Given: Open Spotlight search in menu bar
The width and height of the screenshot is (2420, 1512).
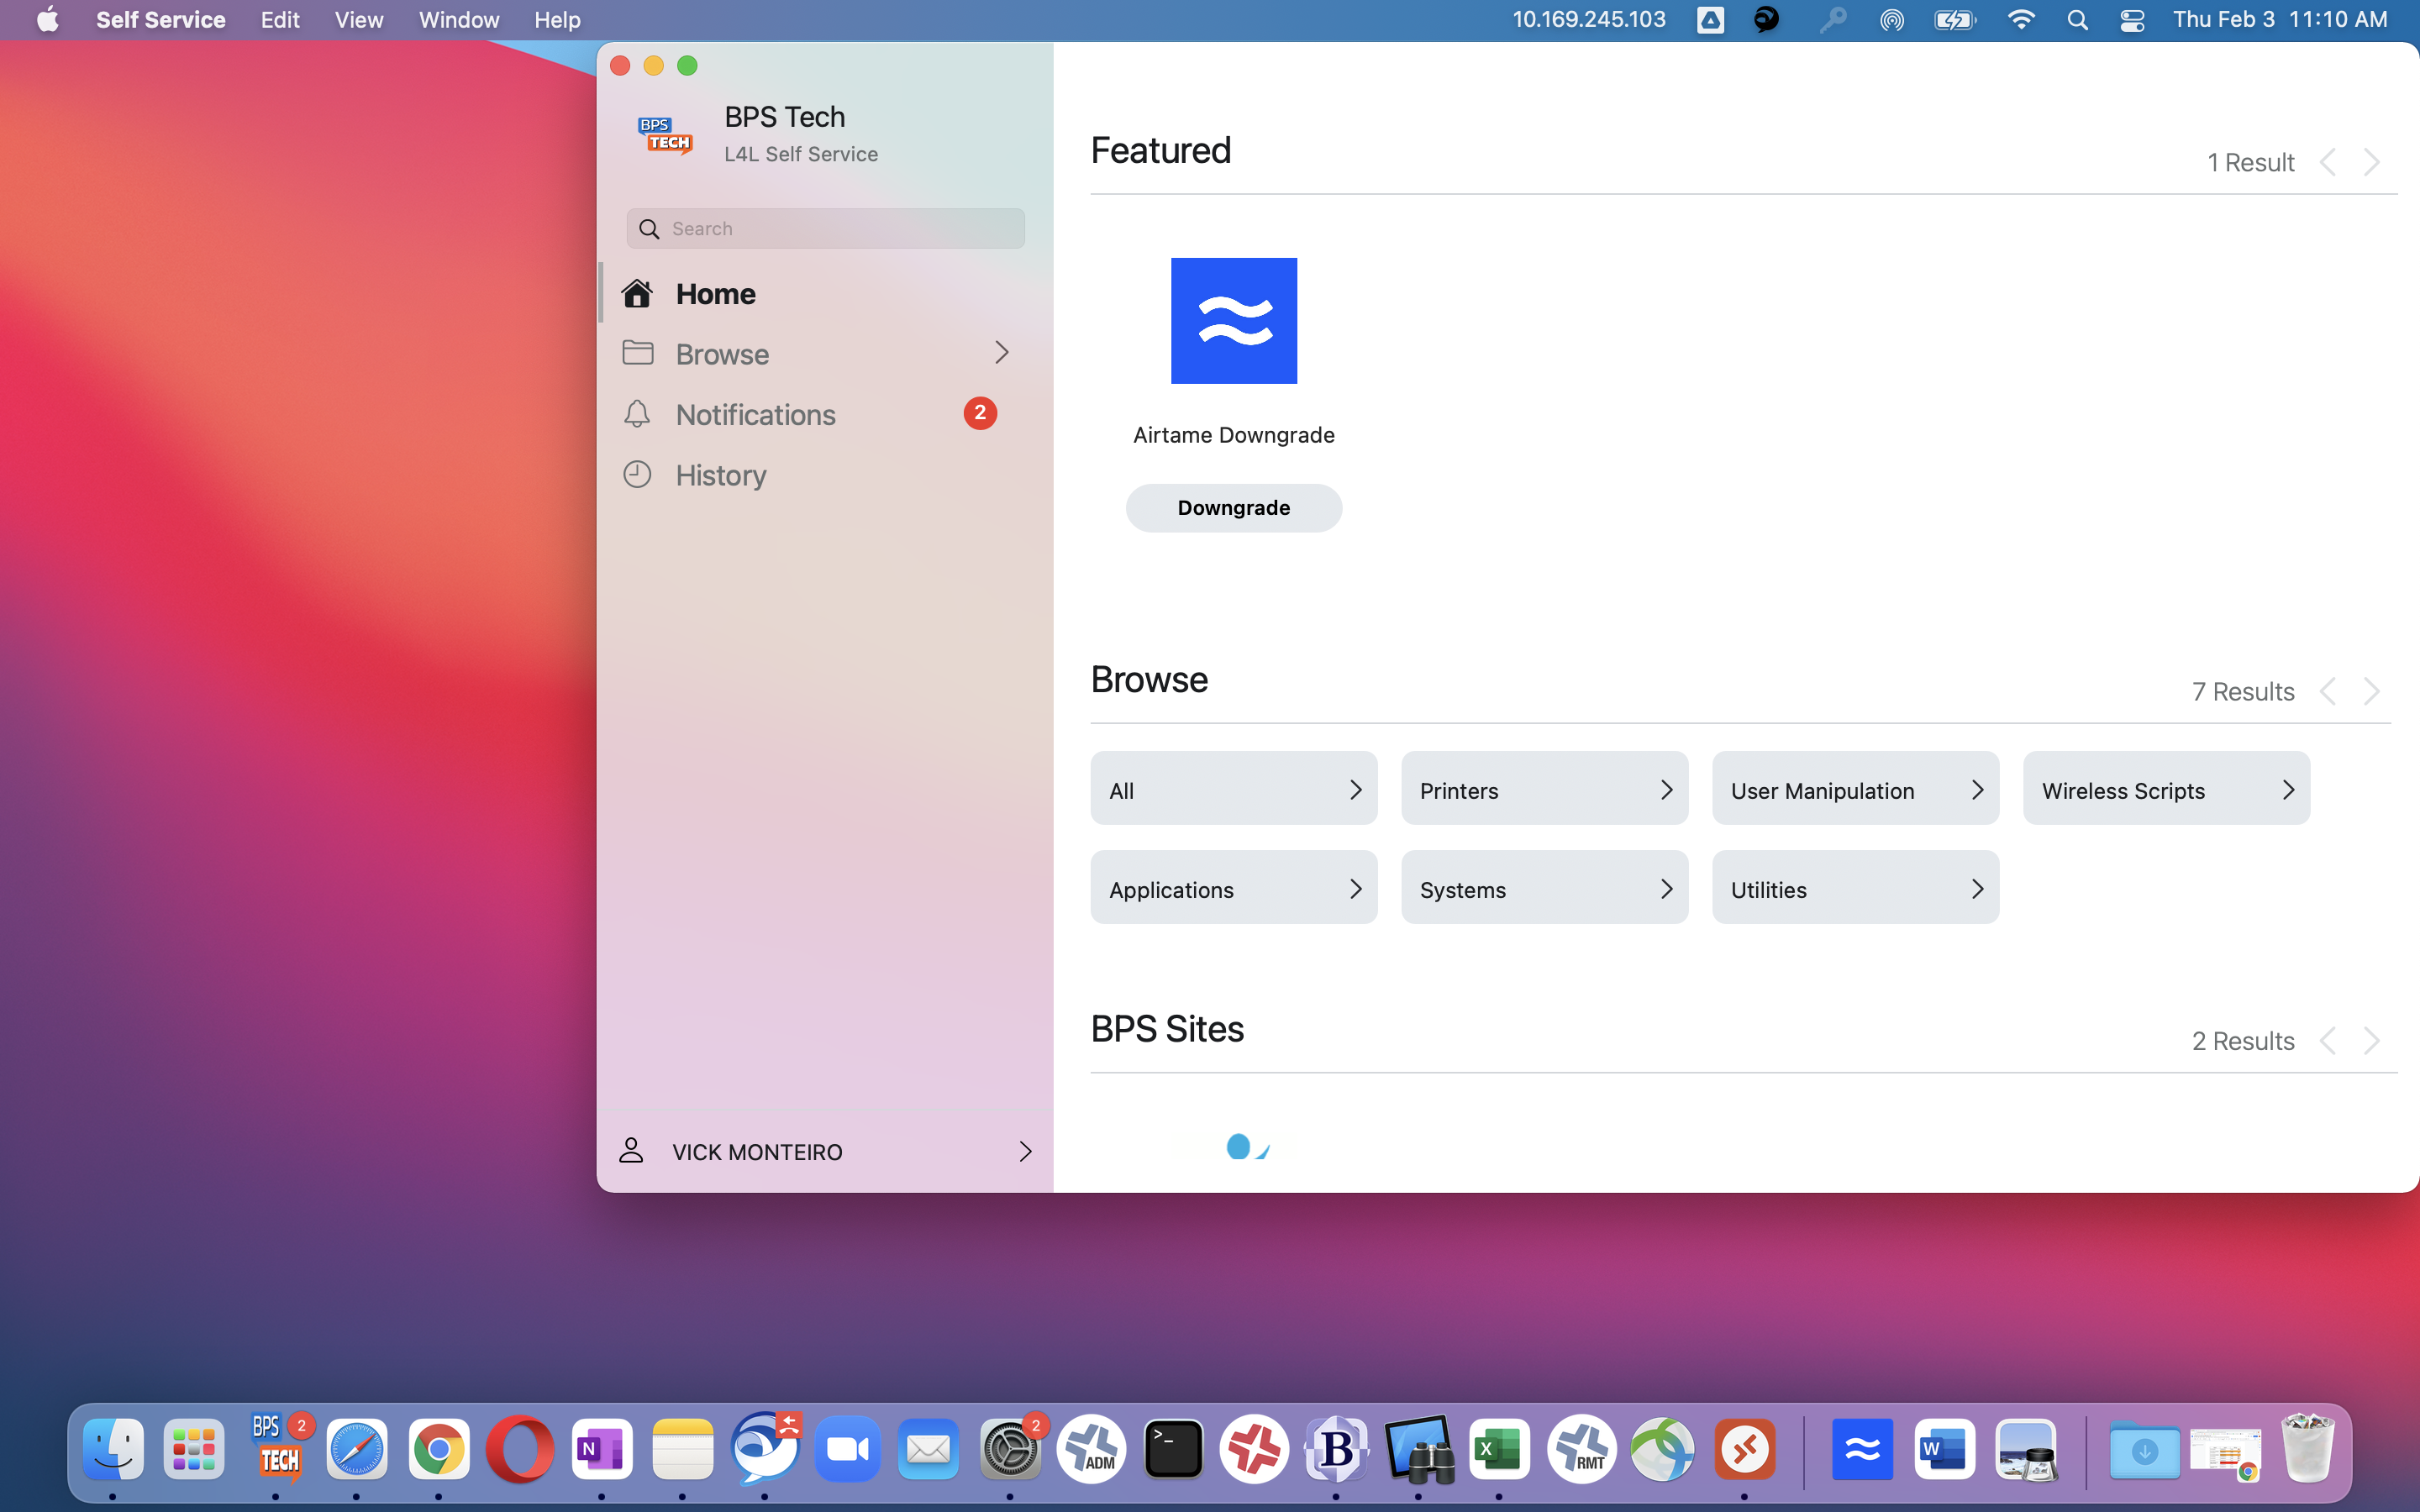Looking at the screenshot, I should (2077, 20).
